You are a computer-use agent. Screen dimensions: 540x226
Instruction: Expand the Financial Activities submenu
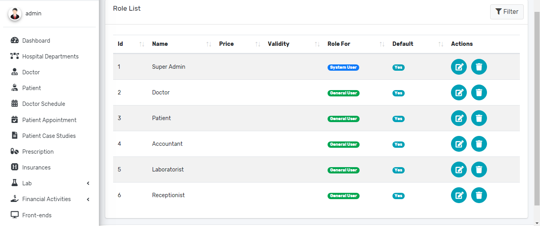[88, 199]
